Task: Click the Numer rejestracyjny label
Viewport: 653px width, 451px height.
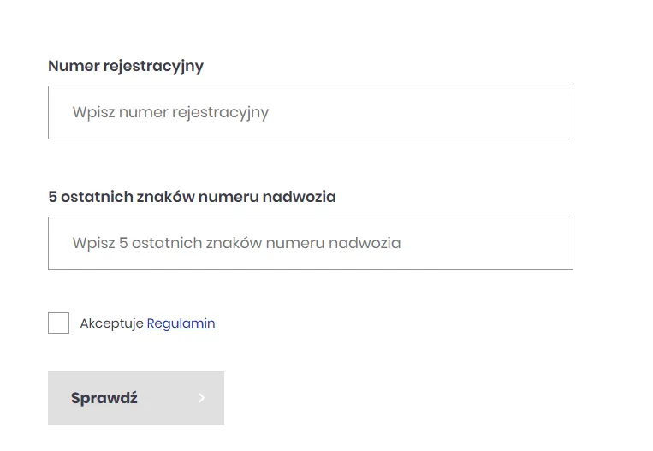Action: tap(126, 66)
